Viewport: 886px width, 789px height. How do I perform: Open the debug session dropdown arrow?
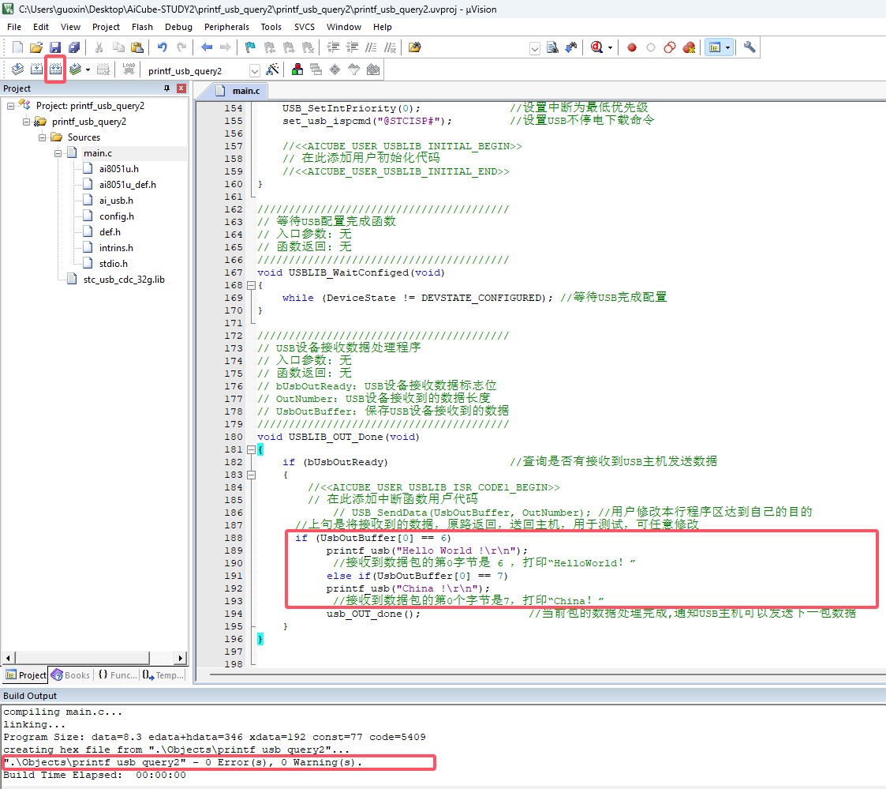coord(610,48)
